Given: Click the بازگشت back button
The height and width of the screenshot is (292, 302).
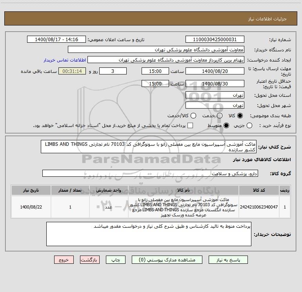Looking at the screenshot, I should click(x=90, y=259).
